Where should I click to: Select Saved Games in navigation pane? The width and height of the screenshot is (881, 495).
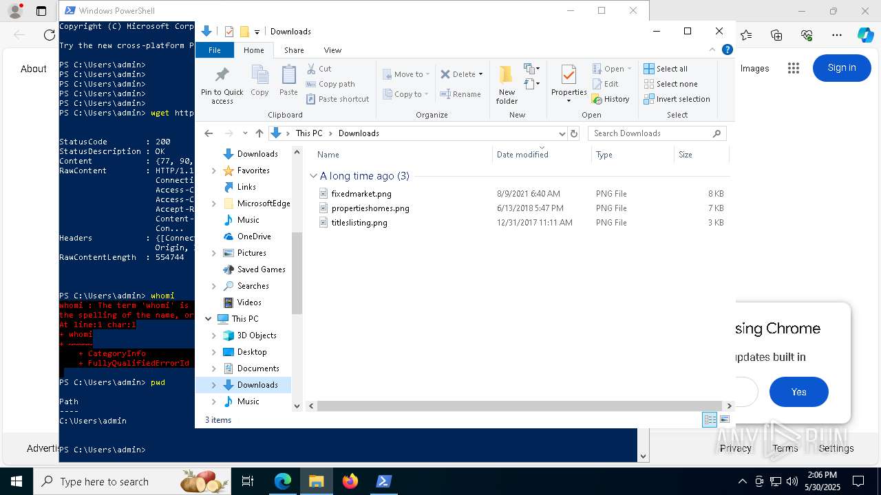point(261,269)
